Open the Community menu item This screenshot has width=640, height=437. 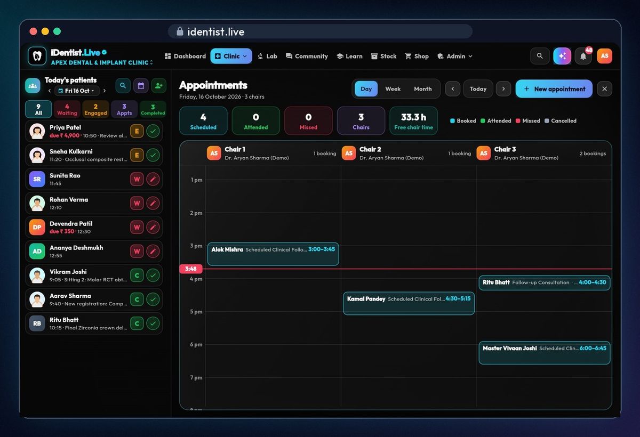pos(307,56)
